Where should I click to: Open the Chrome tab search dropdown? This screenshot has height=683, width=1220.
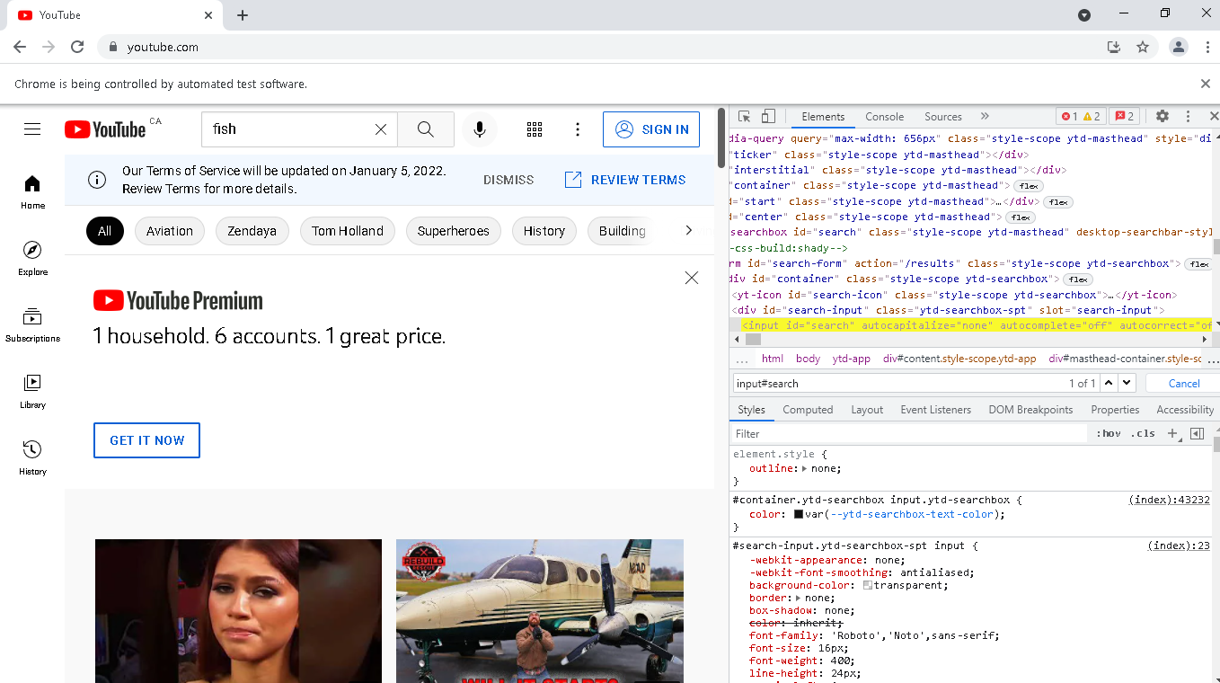(1084, 15)
